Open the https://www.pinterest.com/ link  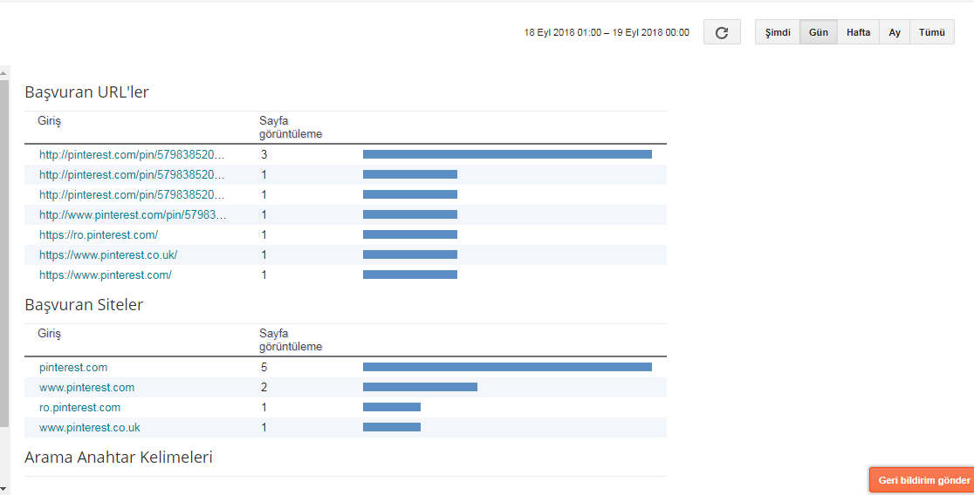(105, 275)
